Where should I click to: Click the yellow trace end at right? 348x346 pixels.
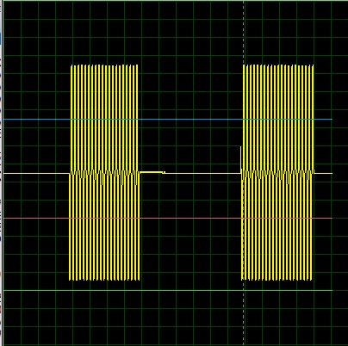coord(330,173)
